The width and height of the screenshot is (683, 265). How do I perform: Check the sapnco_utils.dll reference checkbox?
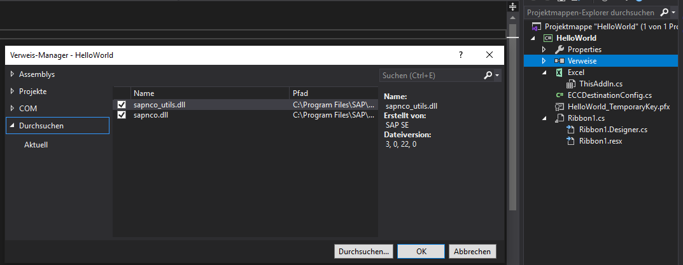[x=122, y=105]
